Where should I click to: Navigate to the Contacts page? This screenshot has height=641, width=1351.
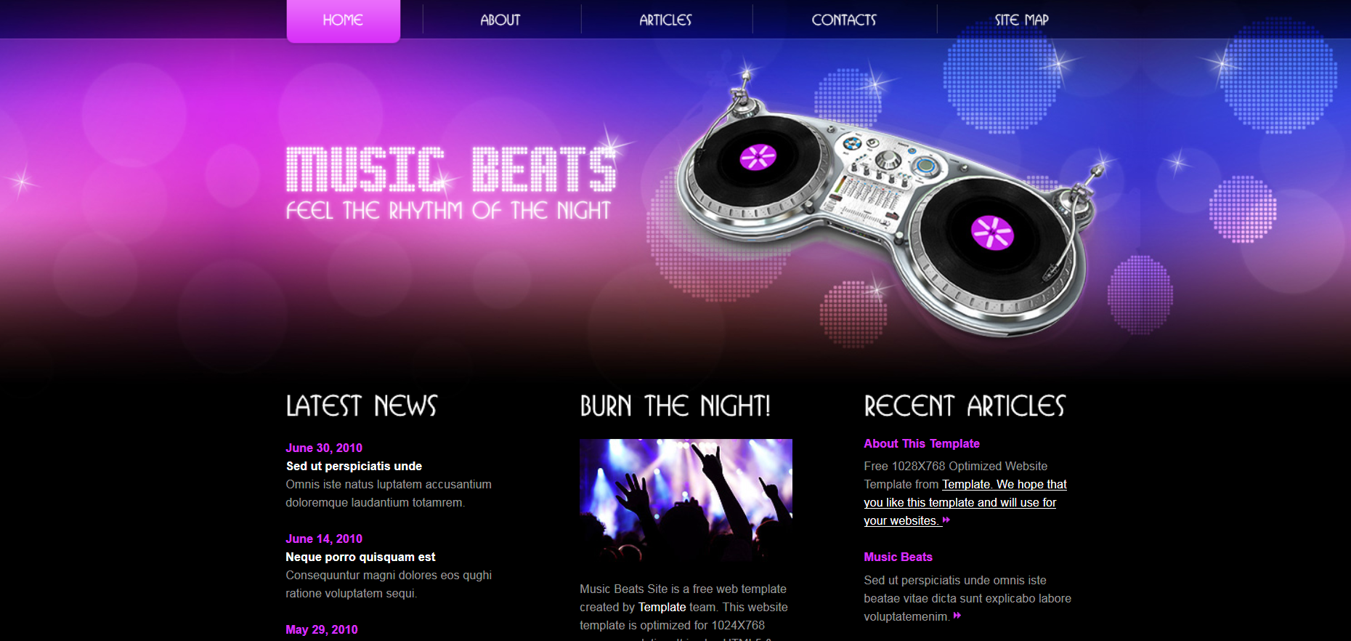coord(844,20)
